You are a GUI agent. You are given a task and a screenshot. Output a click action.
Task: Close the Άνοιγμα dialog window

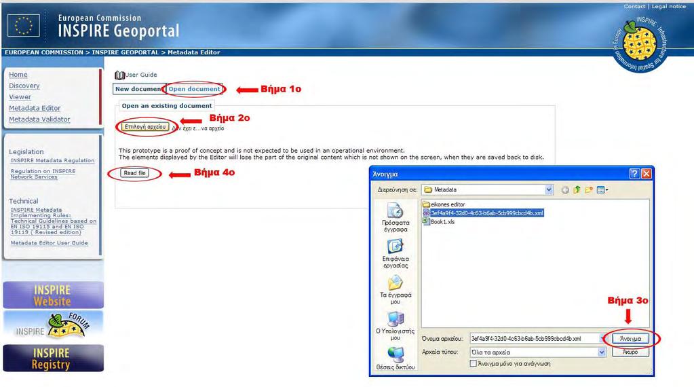pos(647,174)
